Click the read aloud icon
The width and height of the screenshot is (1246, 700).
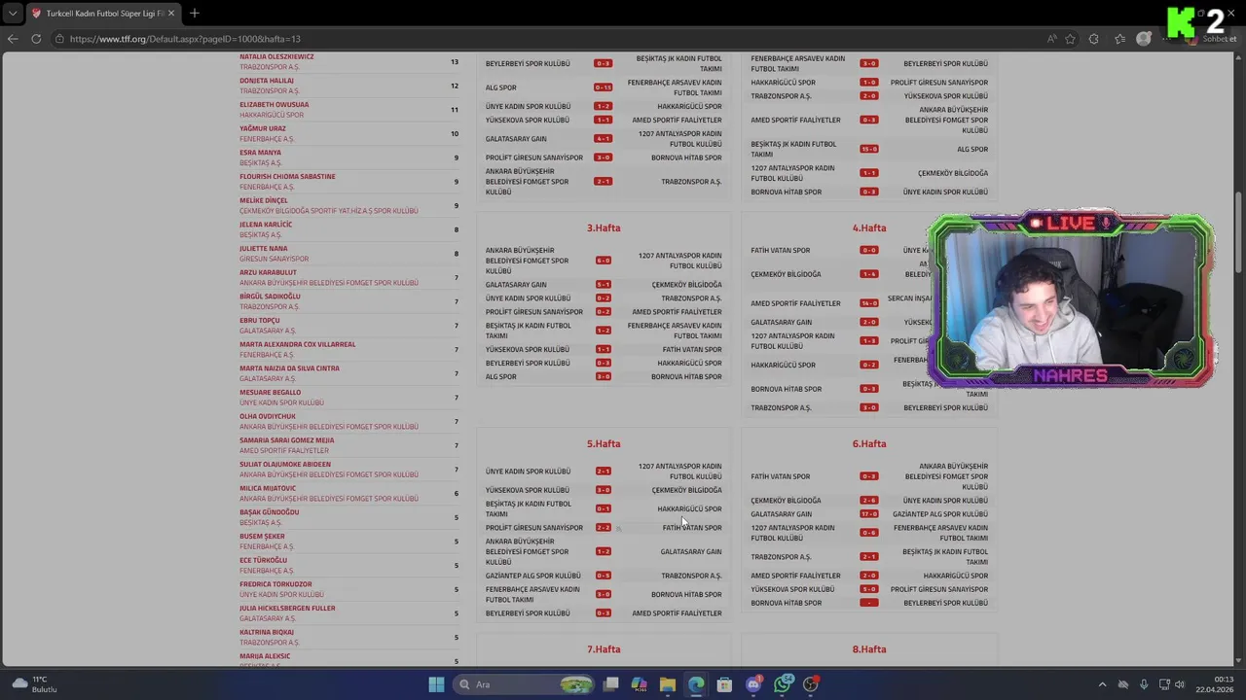pyautogui.click(x=1052, y=39)
